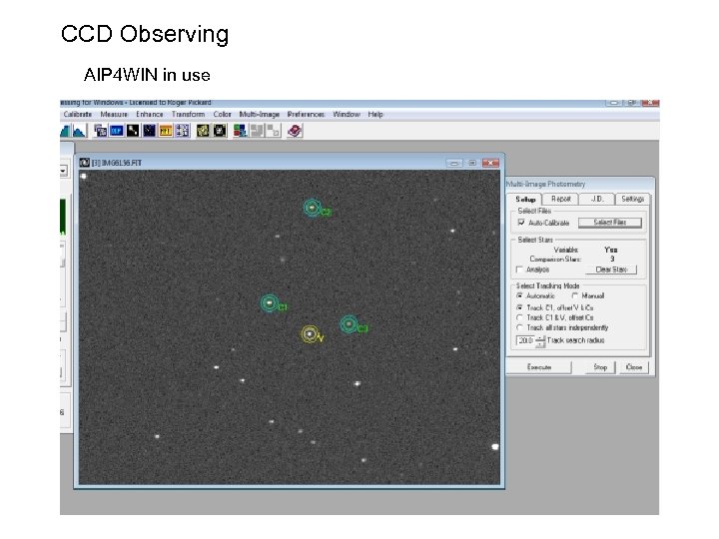Select the Manual tracking radio button

coord(575,295)
